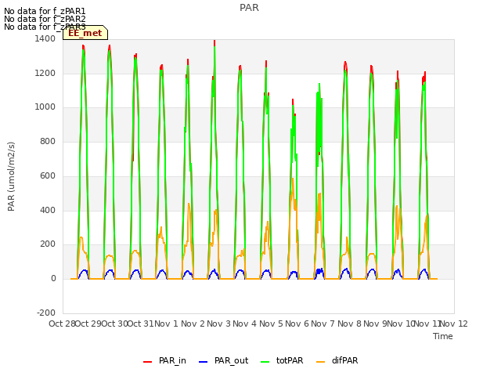
Task: Click the 1000 y-axis tick label
Action: 45,107
